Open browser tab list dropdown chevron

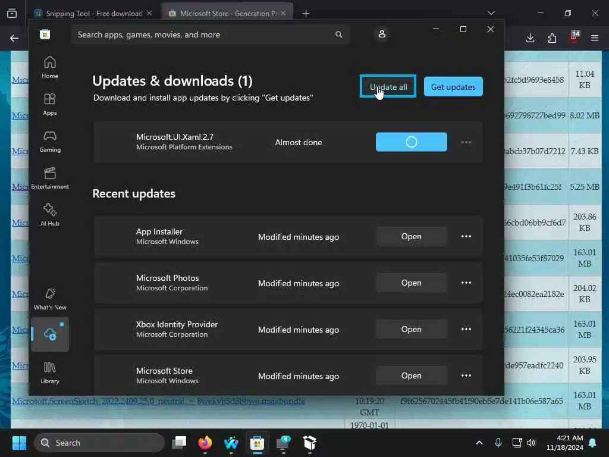tap(491, 13)
